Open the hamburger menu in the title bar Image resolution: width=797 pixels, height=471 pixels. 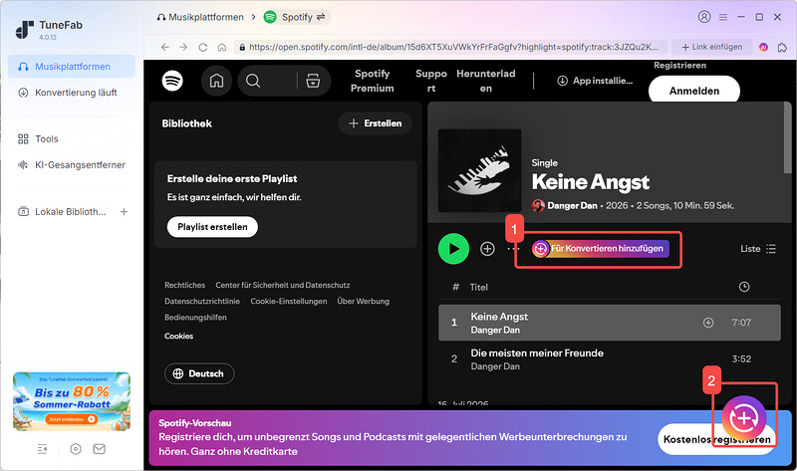pyautogui.click(x=723, y=17)
